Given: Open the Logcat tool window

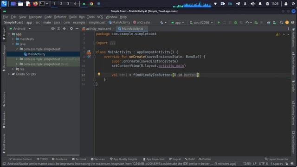Looking at the screenshot, I should point(175,159).
